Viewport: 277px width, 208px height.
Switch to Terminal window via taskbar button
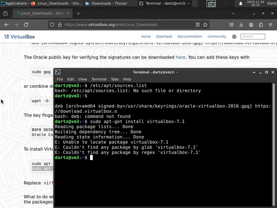pyautogui.click(x=165, y=3)
